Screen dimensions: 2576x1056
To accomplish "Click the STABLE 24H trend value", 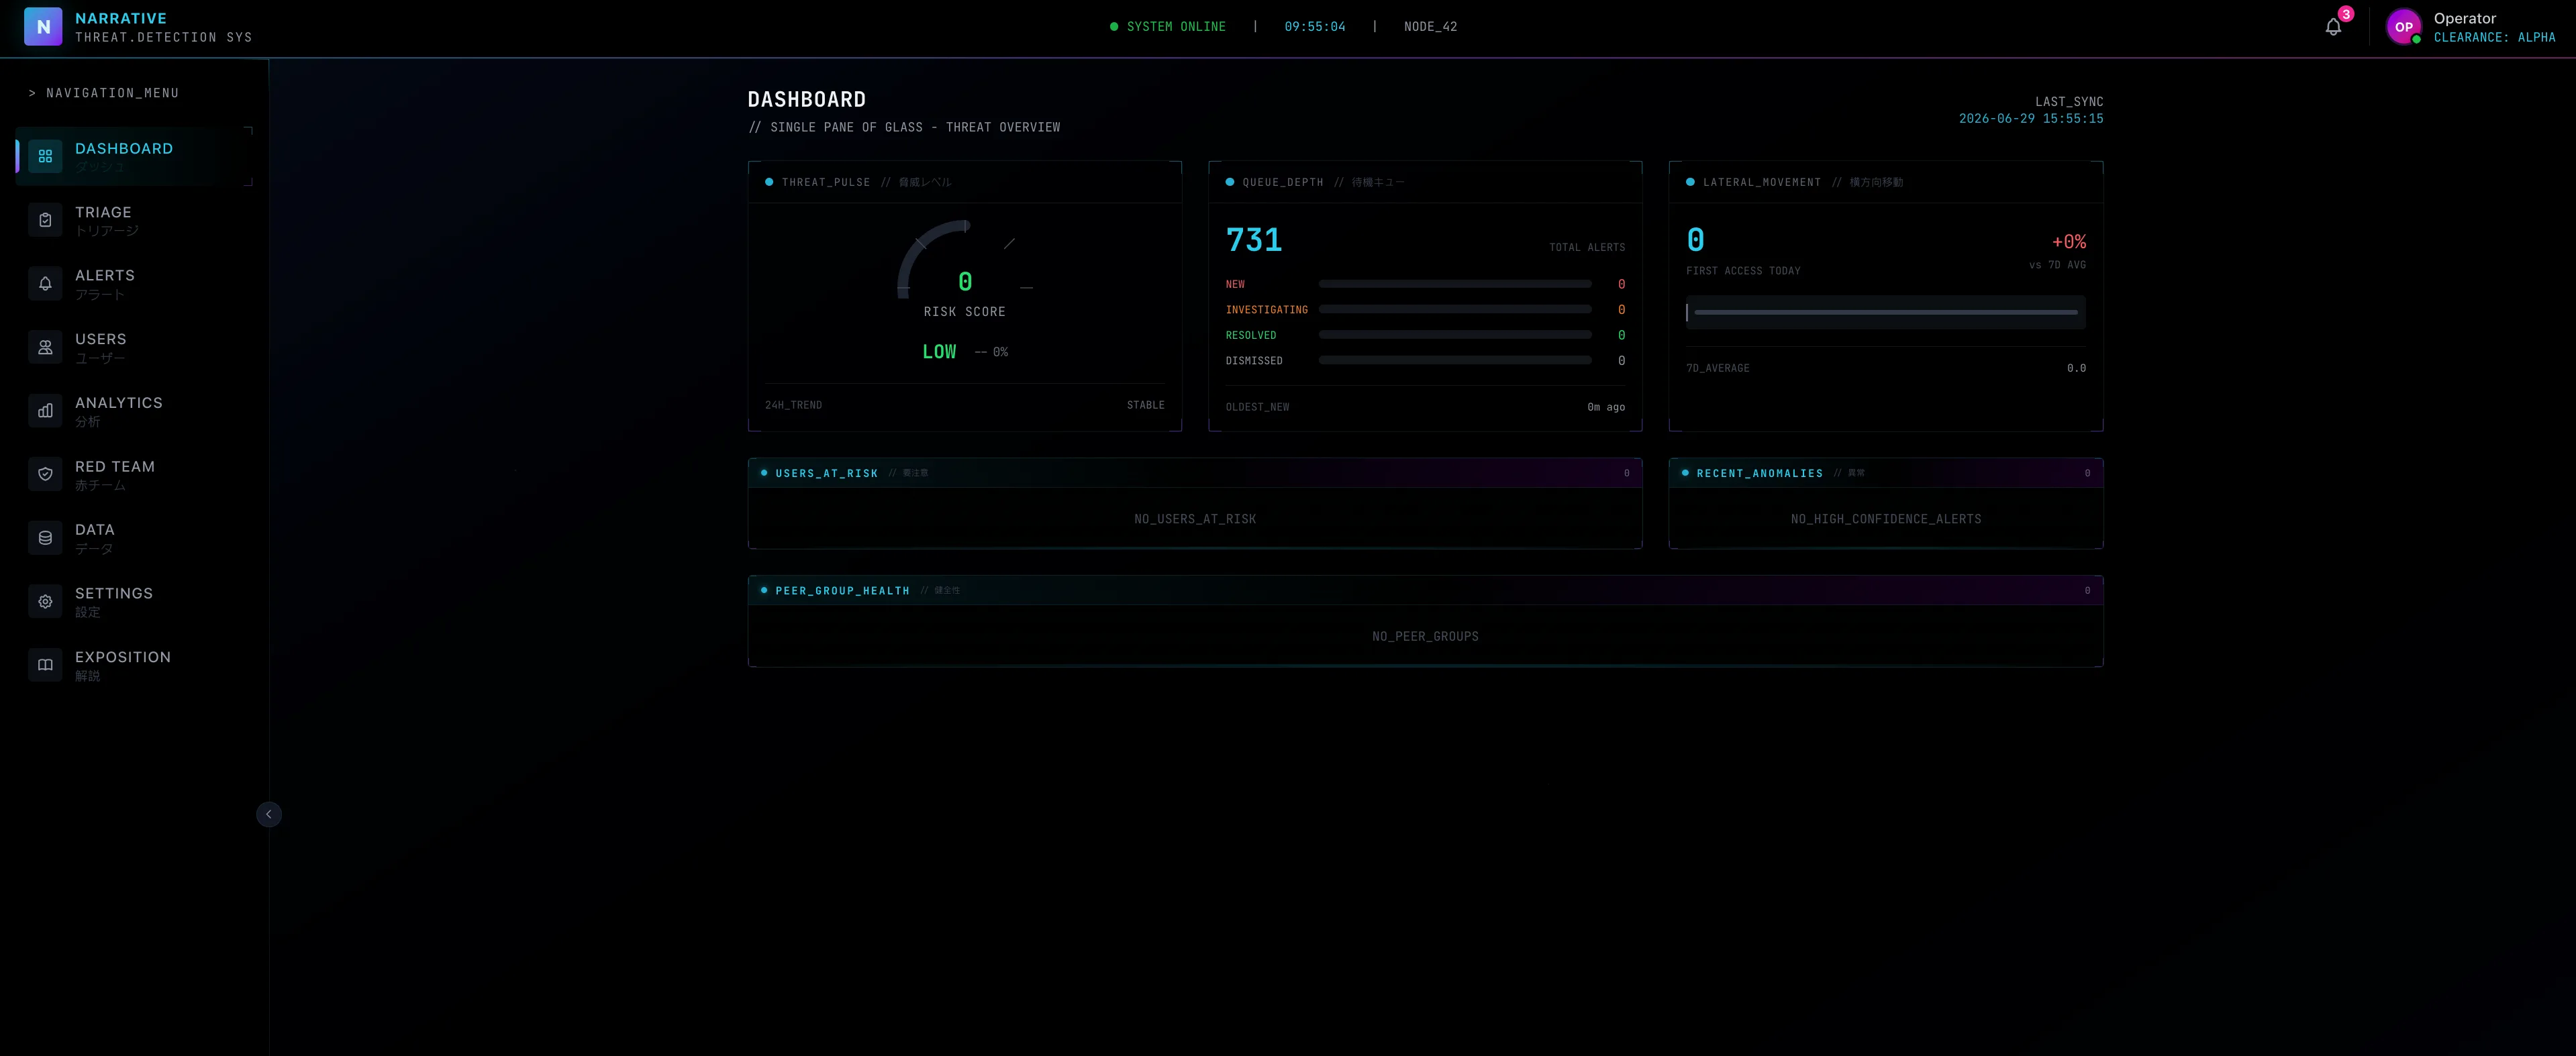I will 1145,405.
